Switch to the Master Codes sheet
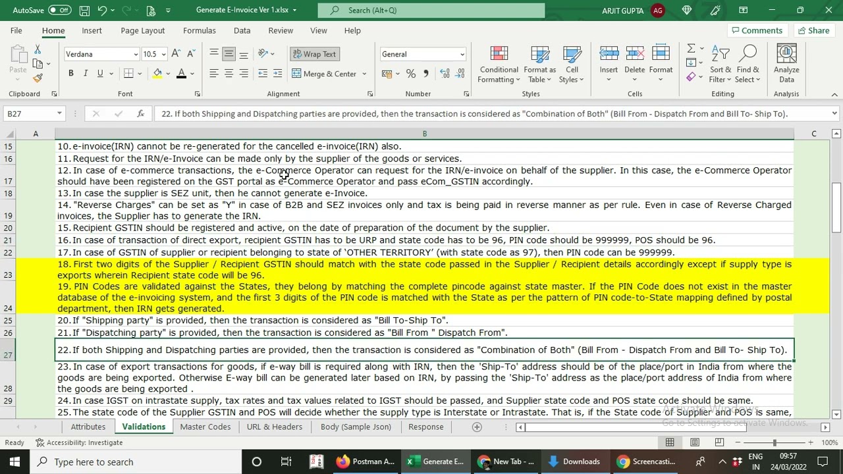Viewport: 843px width, 474px height. 205,427
